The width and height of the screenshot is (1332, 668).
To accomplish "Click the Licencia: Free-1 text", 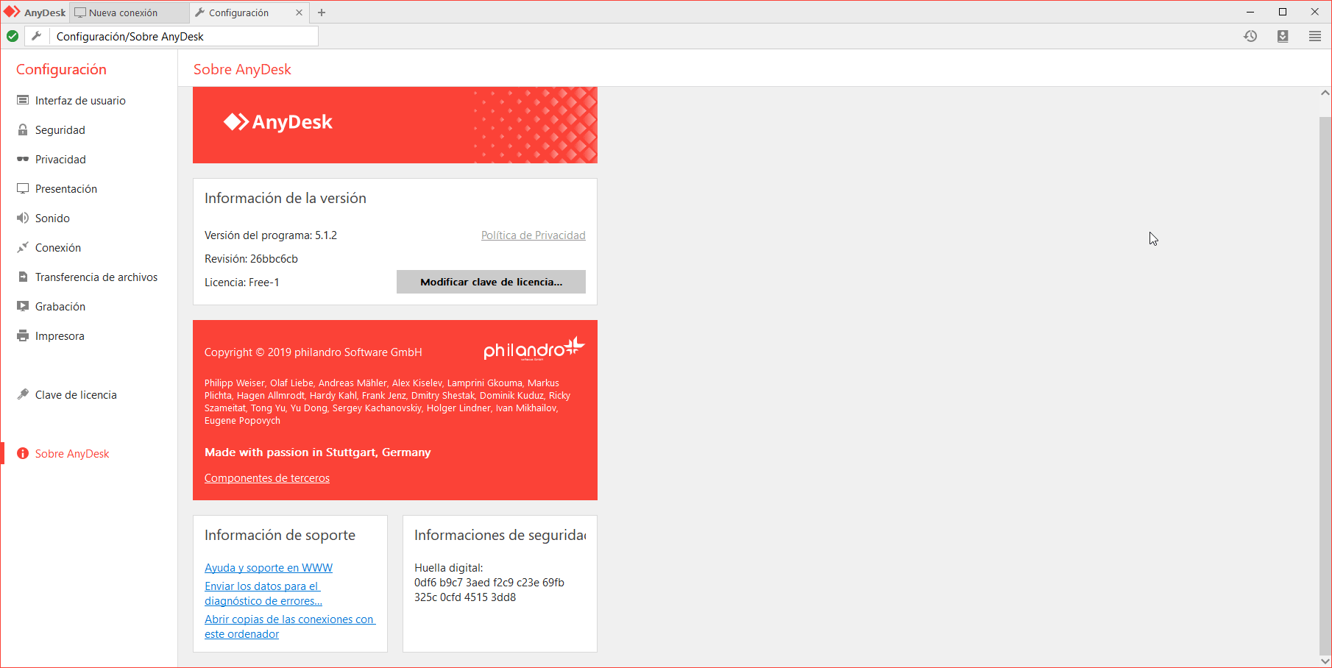I will (242, 283).
